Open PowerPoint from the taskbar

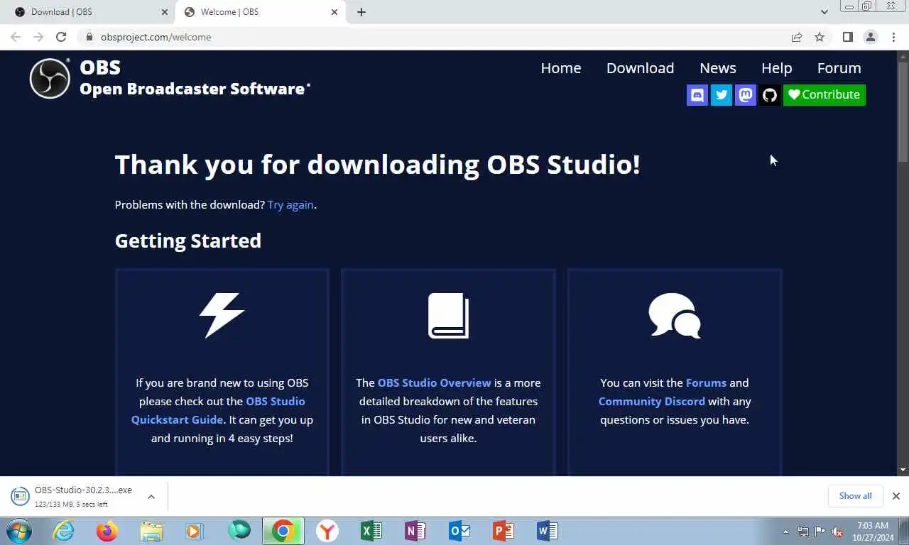coord(504,531)
